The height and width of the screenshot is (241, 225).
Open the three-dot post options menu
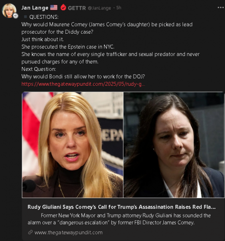click(x=221, y=8)
